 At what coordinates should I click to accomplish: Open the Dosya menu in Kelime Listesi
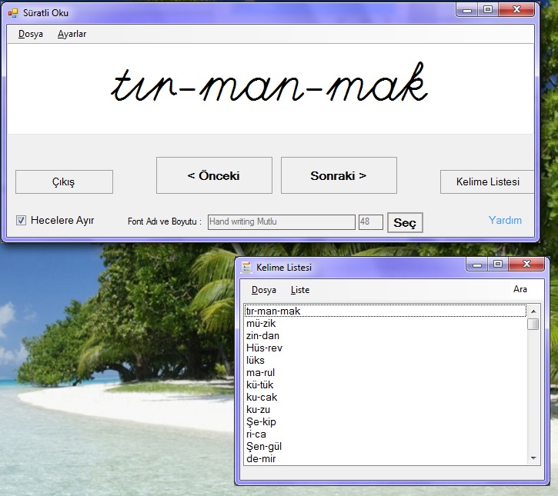click(x=264, y=290)
